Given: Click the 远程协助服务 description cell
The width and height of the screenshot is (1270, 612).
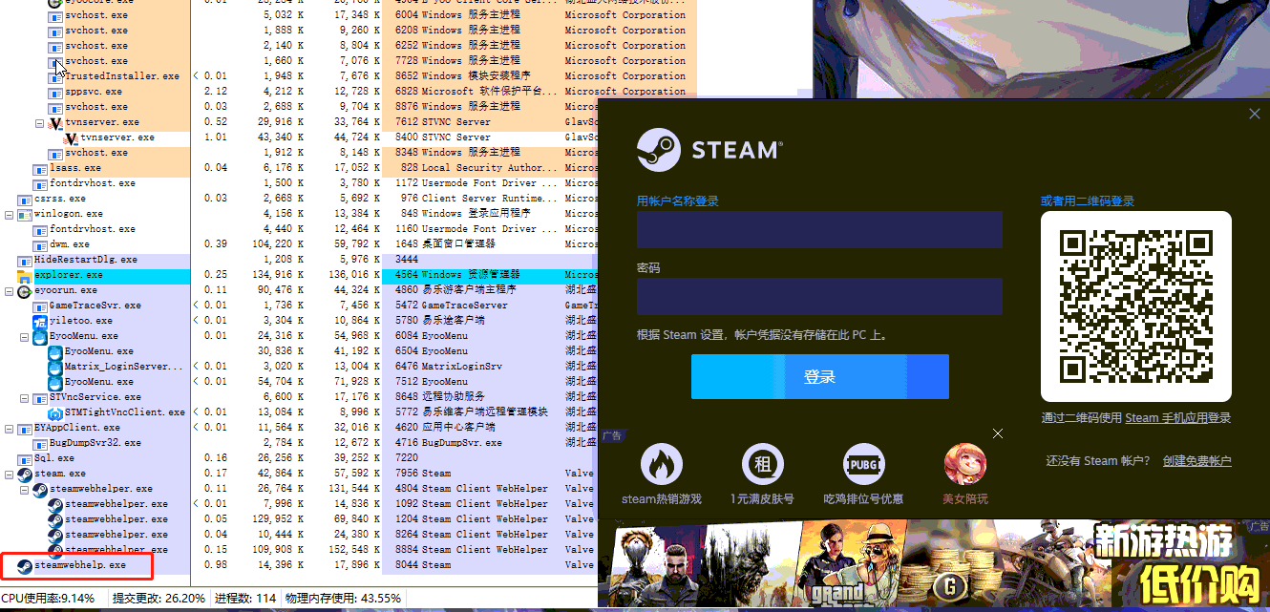Looking at the screenshot, I should coord(454,397).
